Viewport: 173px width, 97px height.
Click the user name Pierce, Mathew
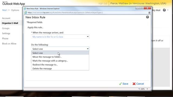coord(138,4)
